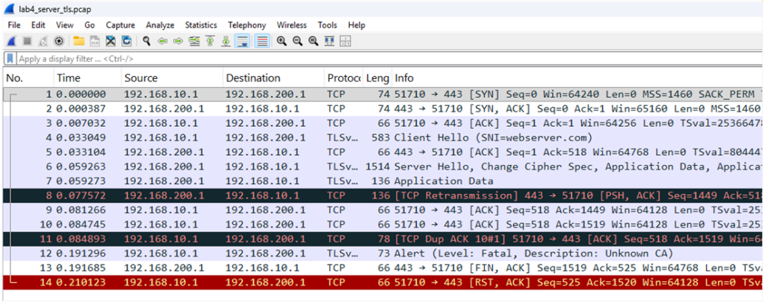Click the open capture file folder icon

tap(78, 41)
